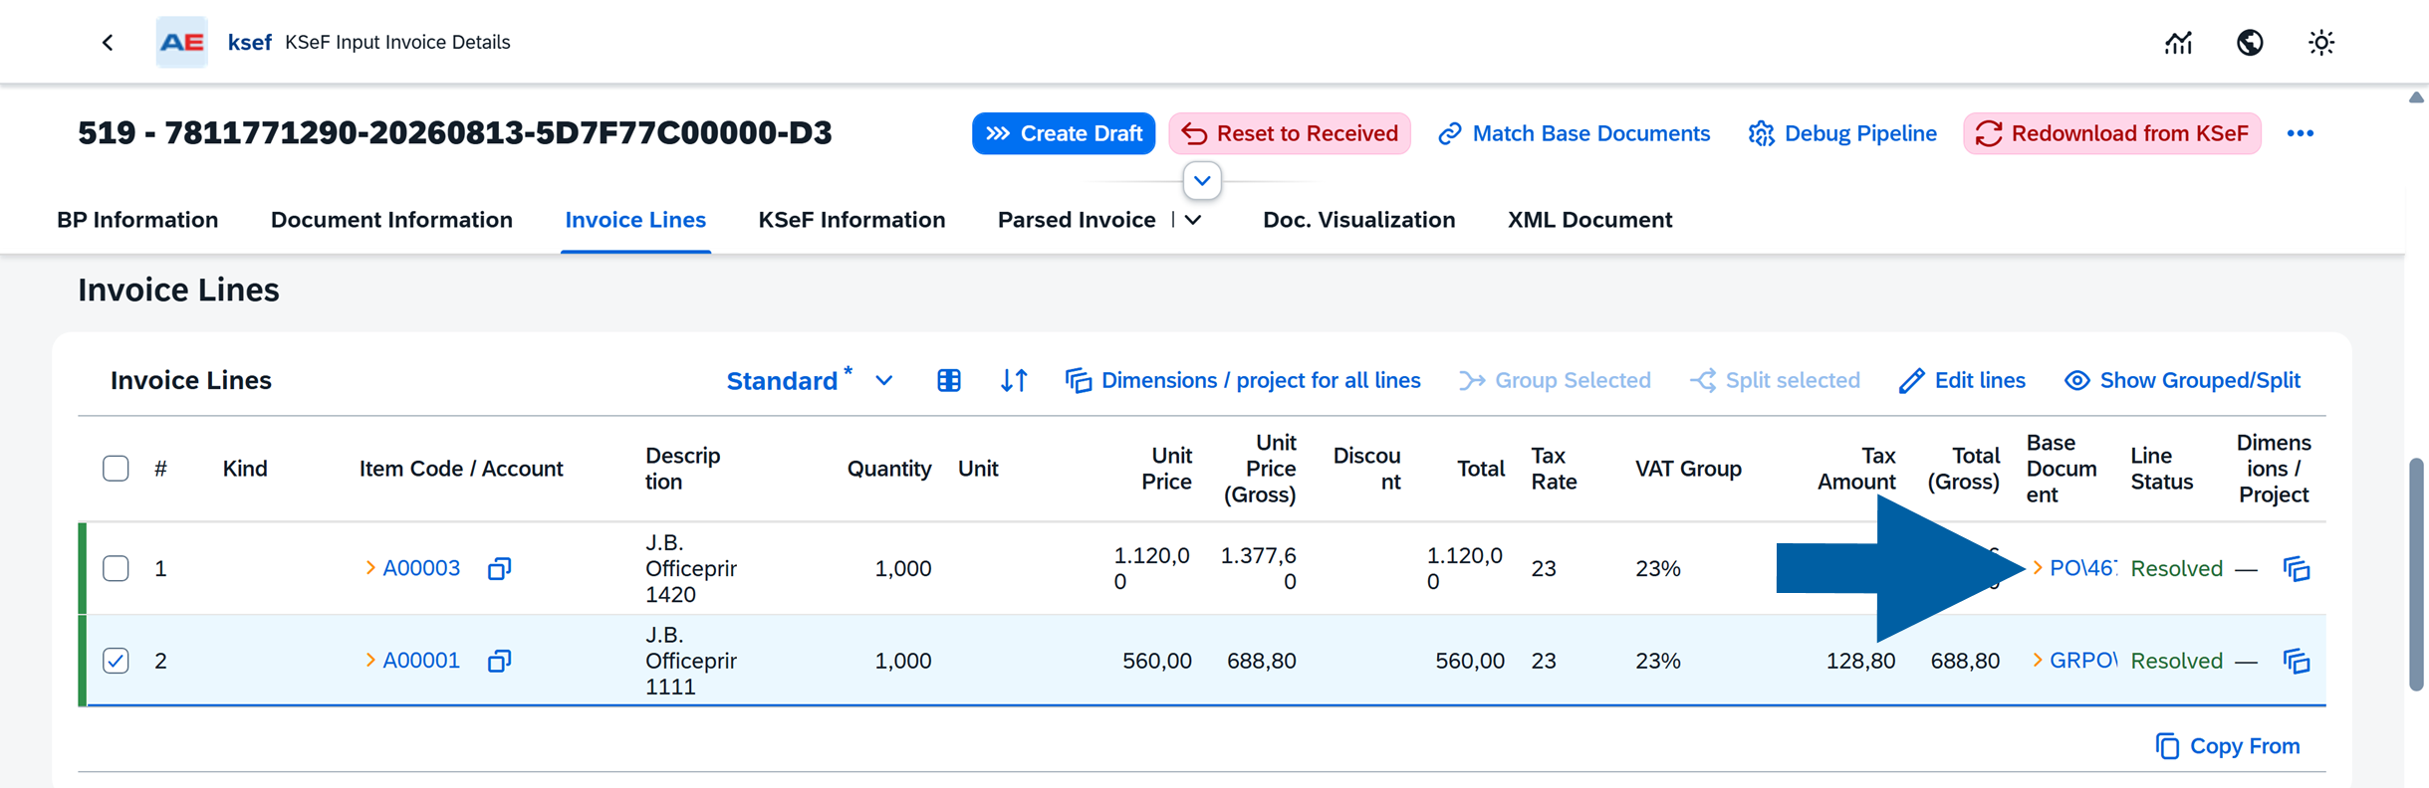Click Redownload from KSeF

(x=2111, y=133)
